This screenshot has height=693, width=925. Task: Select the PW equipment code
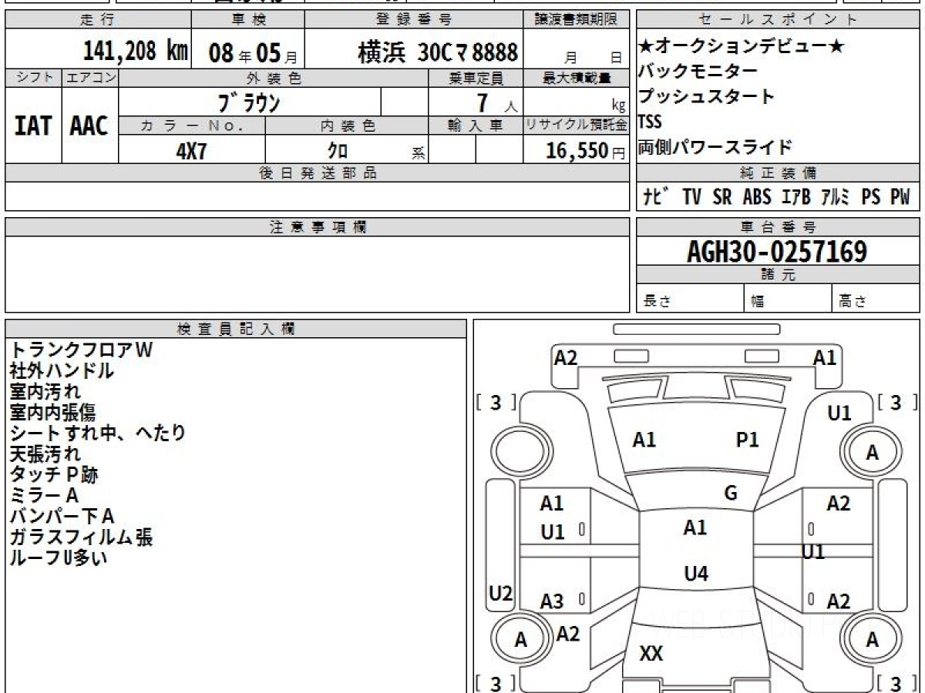[x=900, y=197]
